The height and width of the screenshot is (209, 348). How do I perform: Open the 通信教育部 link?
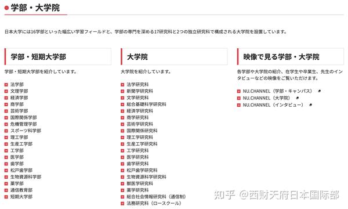pos(21,190)
